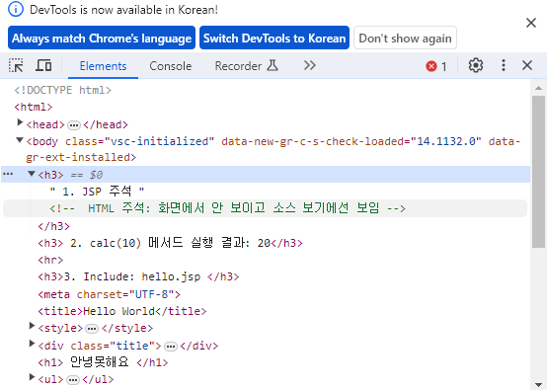547x390 pixels.
Task: Open the Recorder tab
Action: click(246, 66)
